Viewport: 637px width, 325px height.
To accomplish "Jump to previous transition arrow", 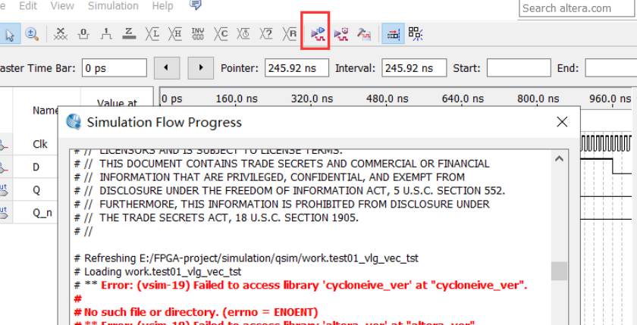I will pos(167,68).
